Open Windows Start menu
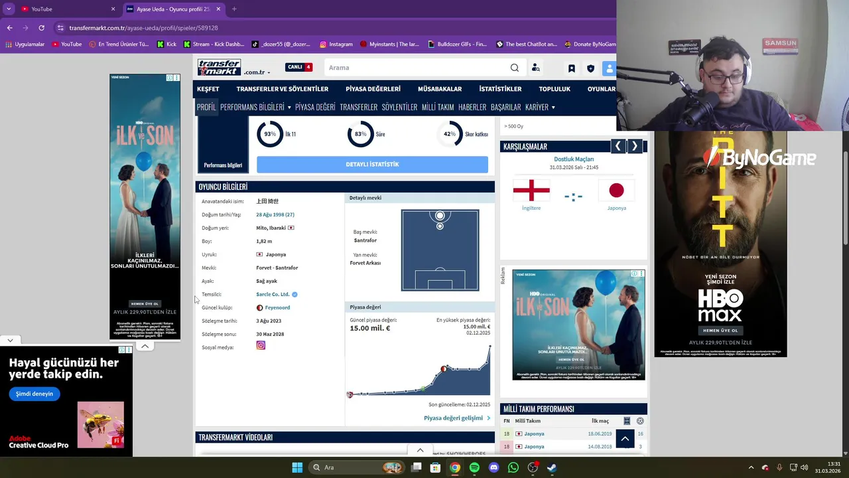The width and height of the screenshot is (849, 478). (x=296, y=467)
